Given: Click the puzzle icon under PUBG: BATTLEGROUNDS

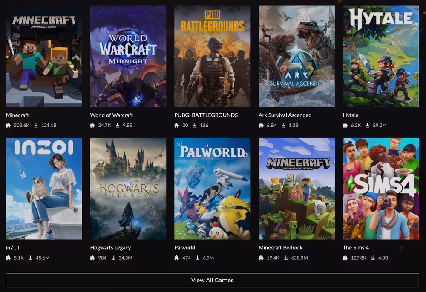Looking at the screenshot, I should click(x=177, y=125).
